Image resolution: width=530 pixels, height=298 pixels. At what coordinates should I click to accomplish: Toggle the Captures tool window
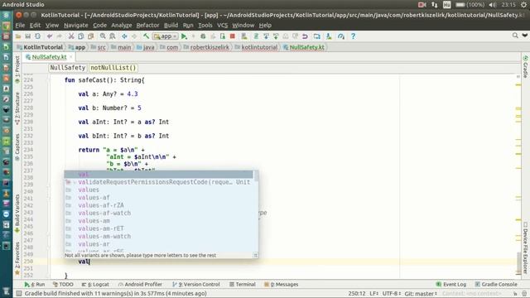click(17, 147)
